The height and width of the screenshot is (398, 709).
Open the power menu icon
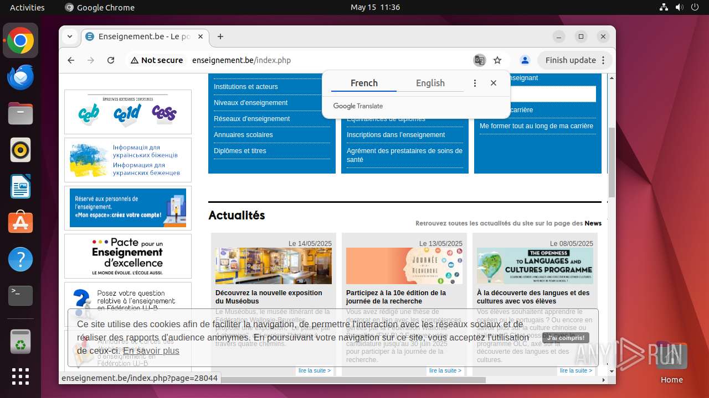(695, 7)
